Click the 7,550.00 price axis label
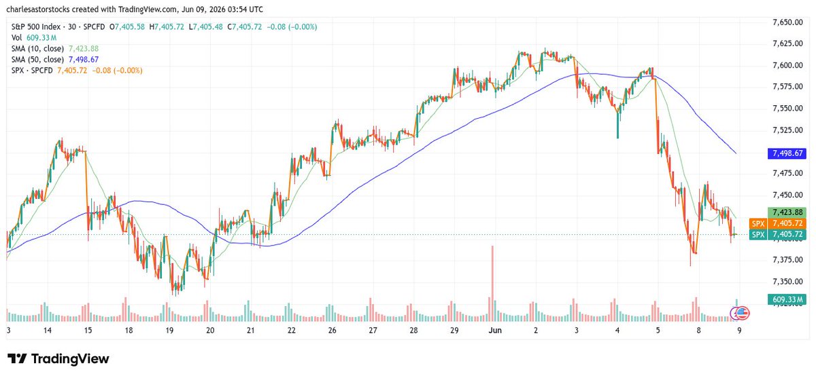Screen dimensions: 816x378 click(789, 108)
